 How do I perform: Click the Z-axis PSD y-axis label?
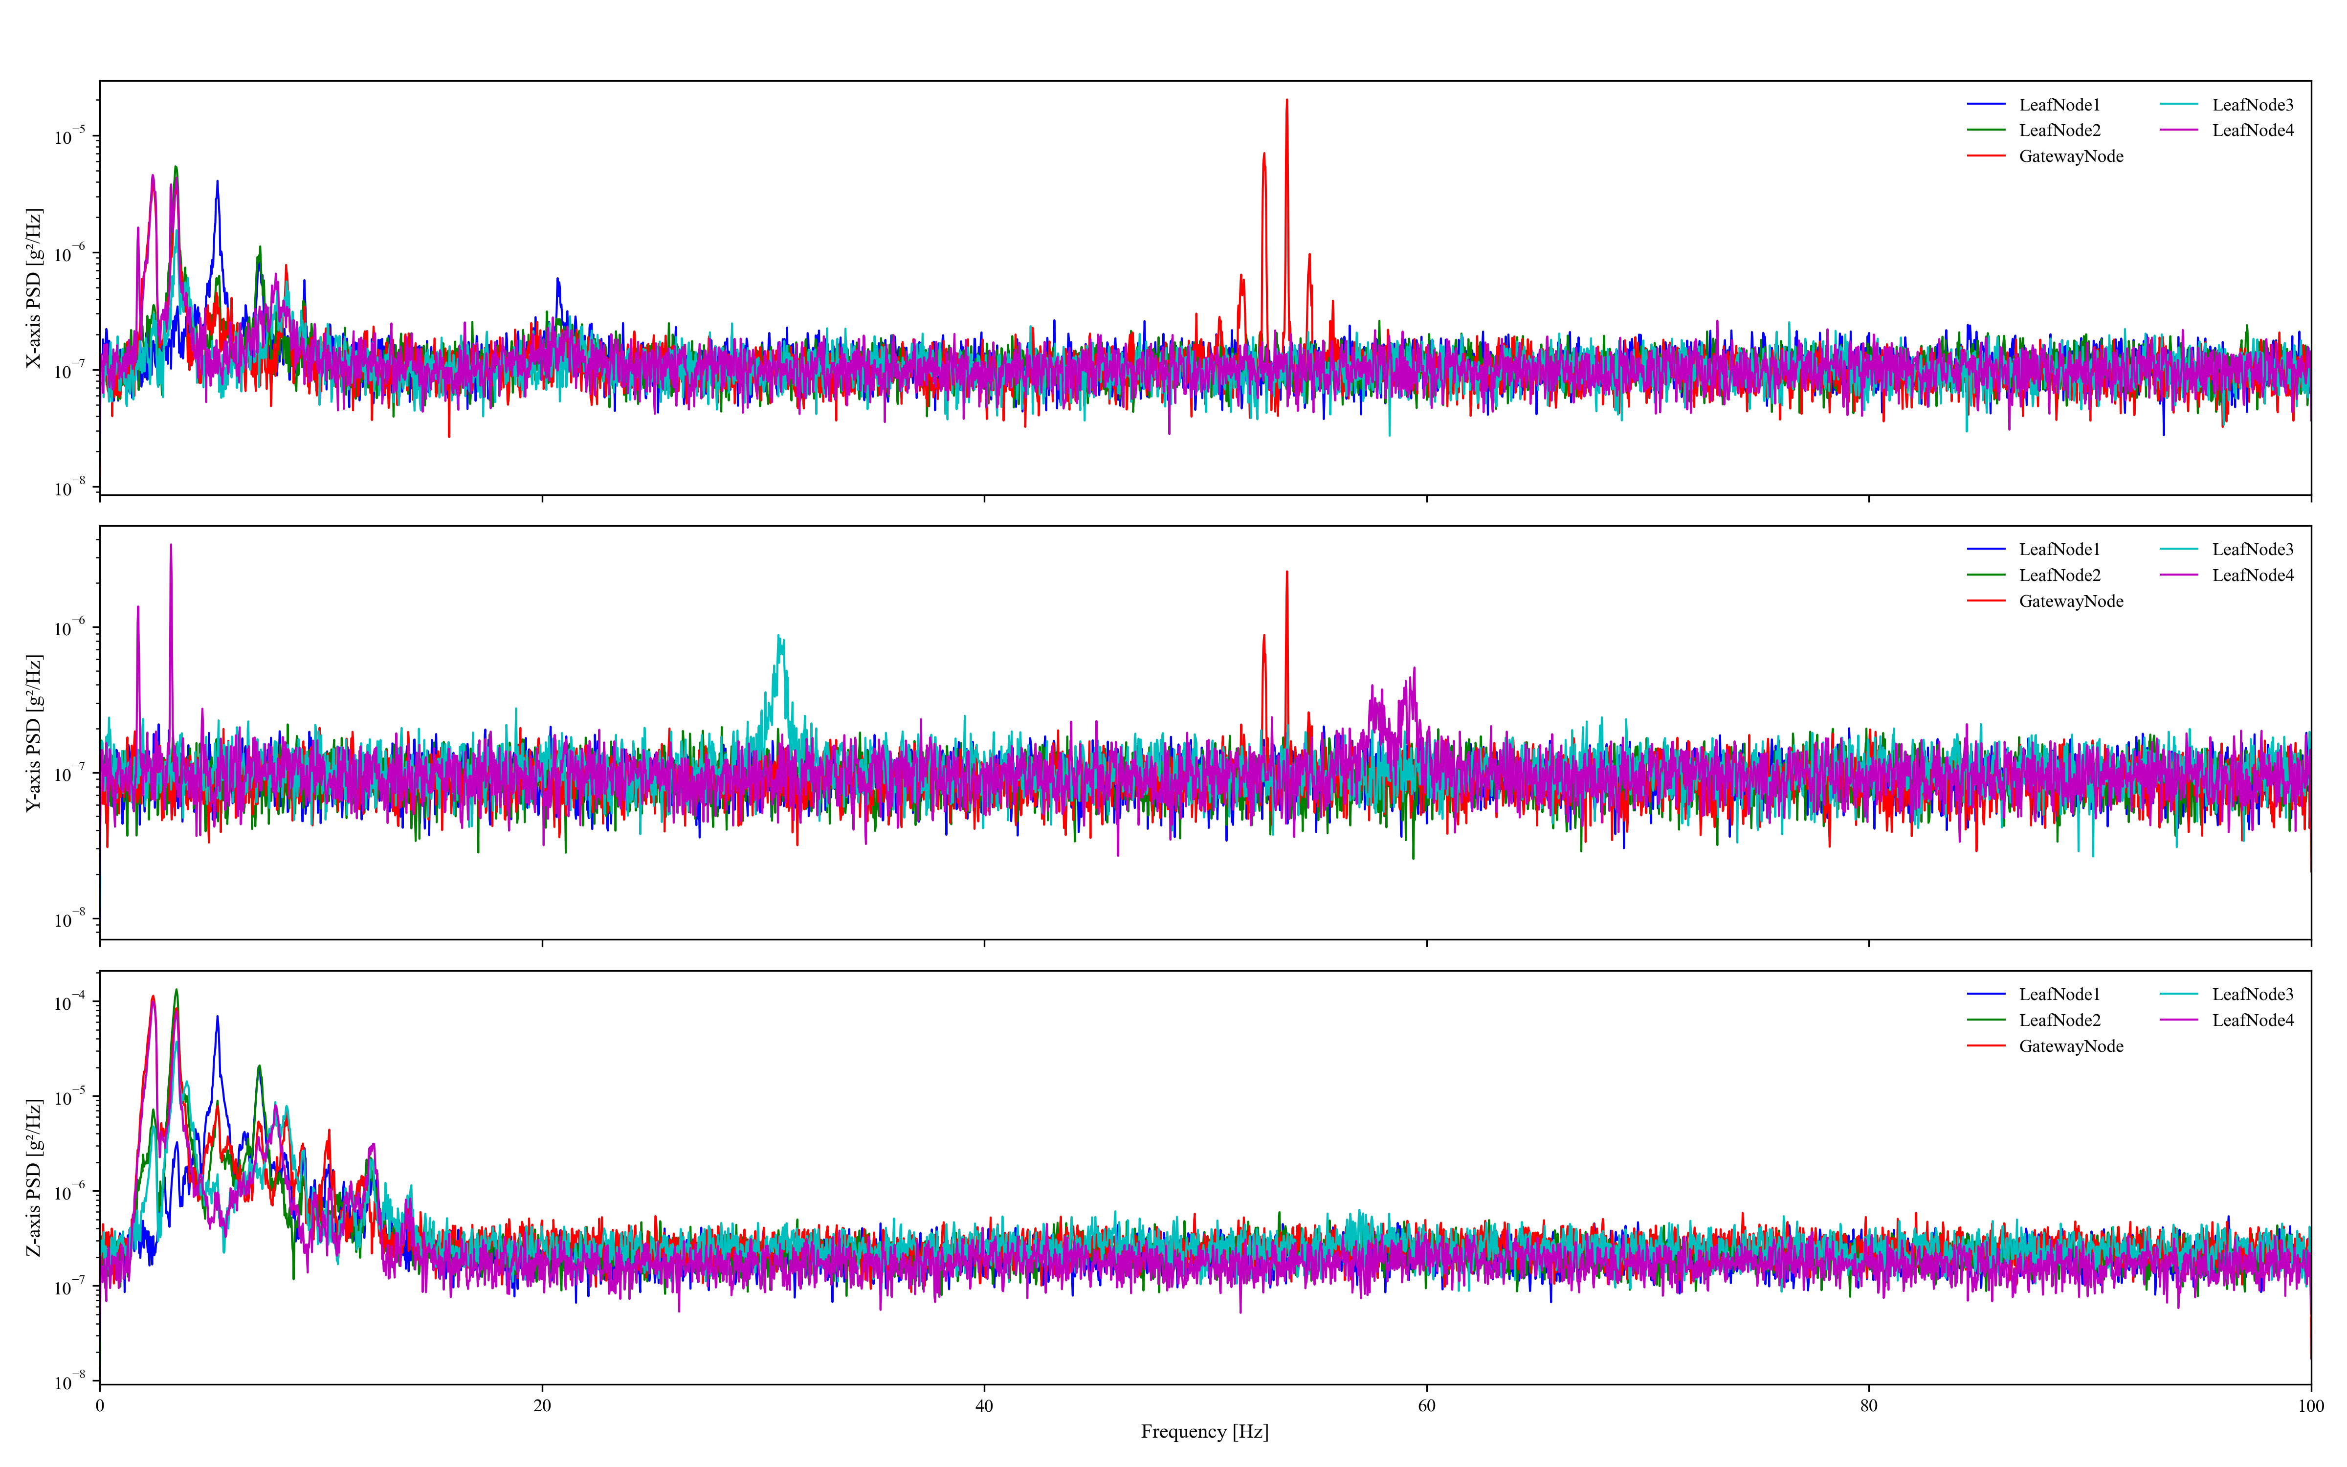pyautogui.click(x=34, y=1178)
